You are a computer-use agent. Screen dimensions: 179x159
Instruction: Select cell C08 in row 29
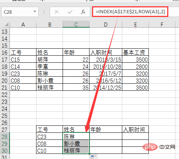point(50,143)
